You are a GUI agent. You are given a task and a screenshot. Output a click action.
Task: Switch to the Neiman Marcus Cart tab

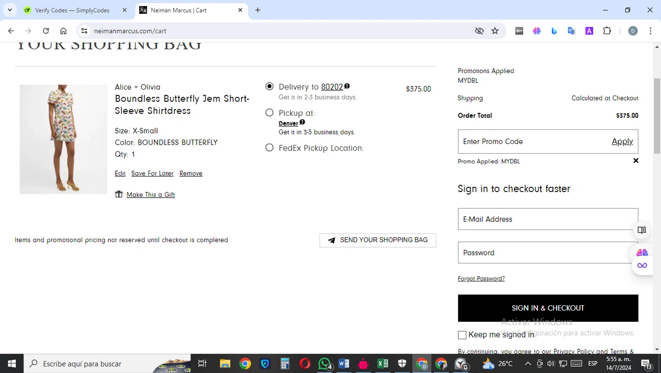tap(178, 10)
